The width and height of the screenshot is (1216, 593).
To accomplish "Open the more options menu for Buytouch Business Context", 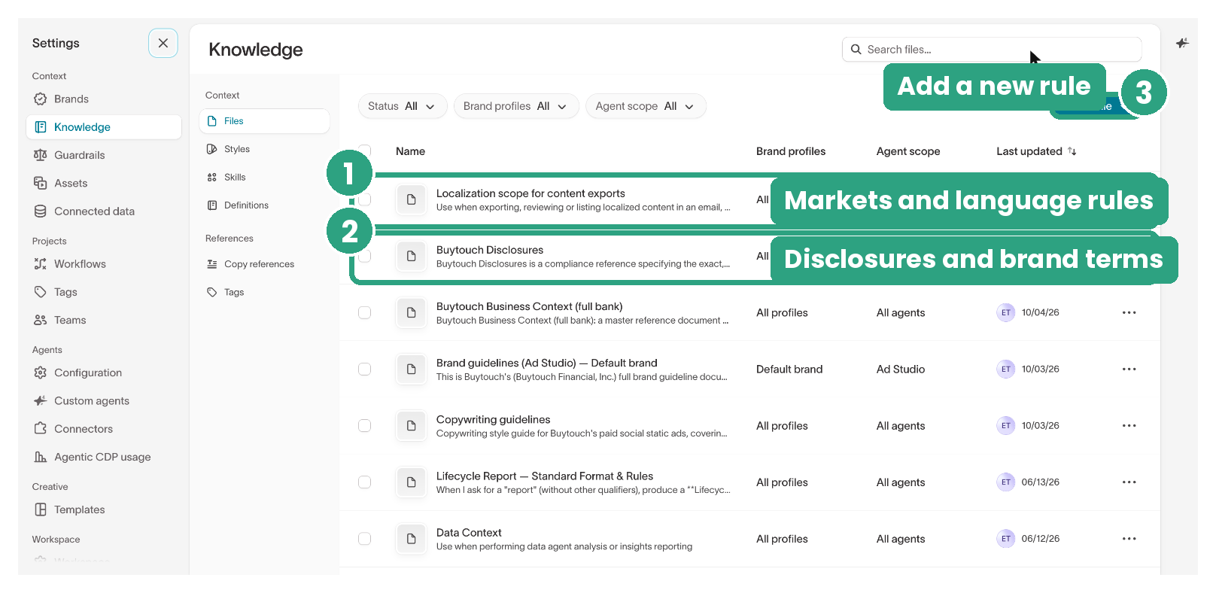I will coord(1129,312).
